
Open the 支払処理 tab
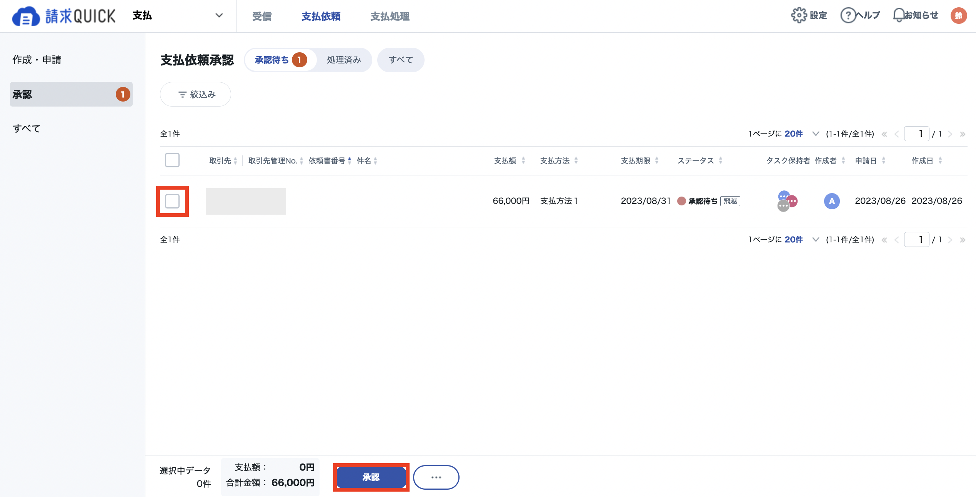(390, 16)
